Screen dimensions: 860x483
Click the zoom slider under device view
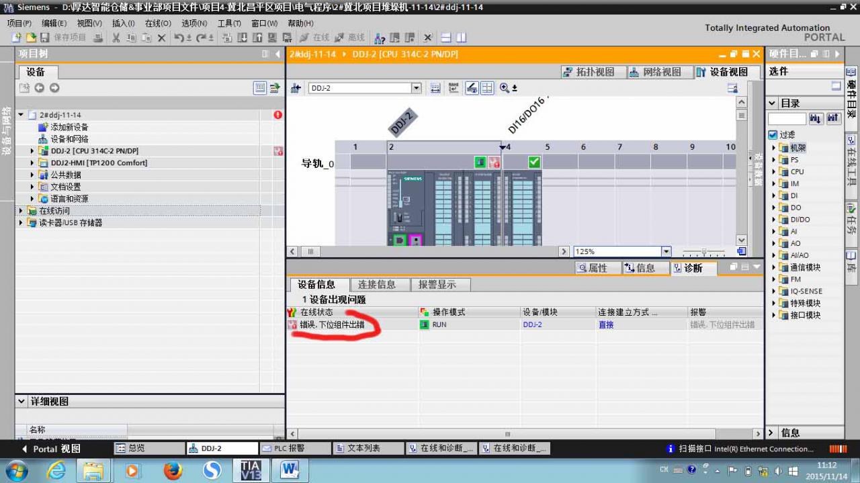[703, 252]
